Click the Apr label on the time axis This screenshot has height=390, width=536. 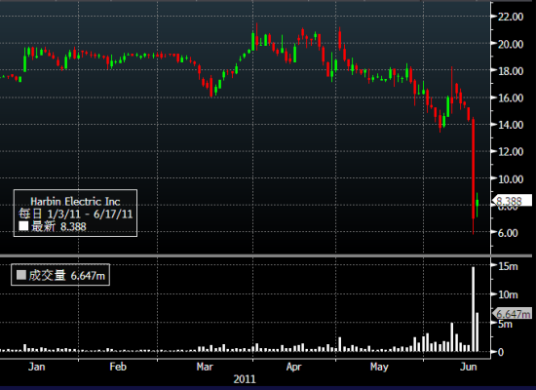pos(293,367)
